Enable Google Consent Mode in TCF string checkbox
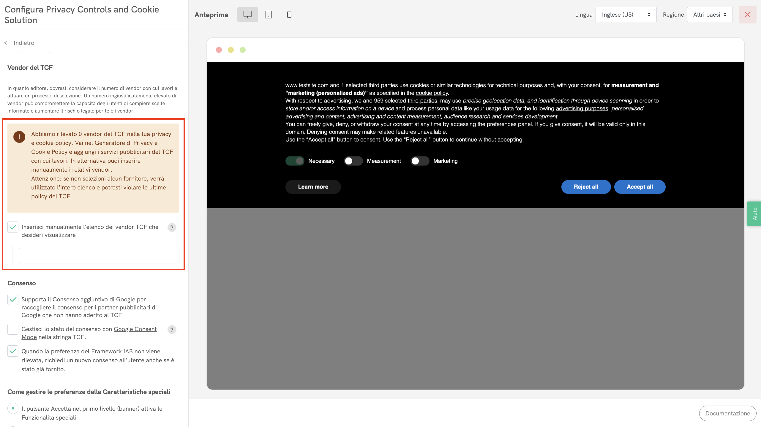This screenshot has width=761, height=427. point(13,329)
